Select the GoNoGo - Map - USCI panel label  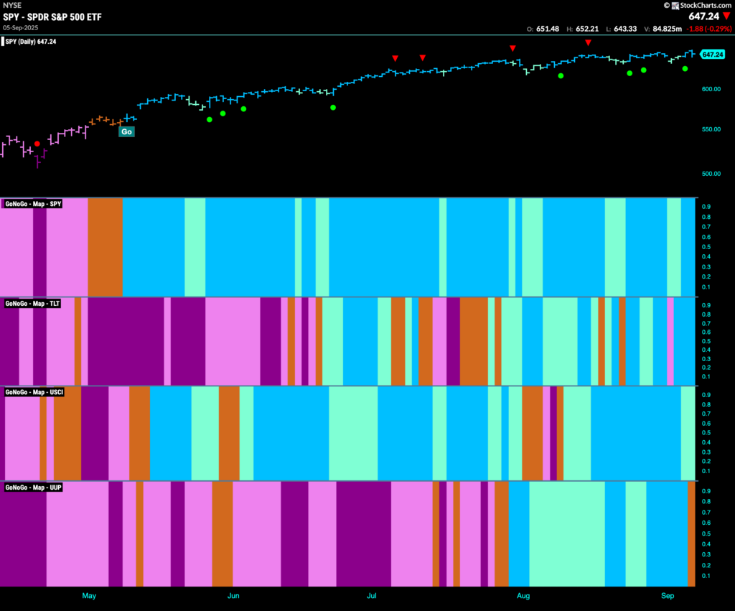click(34, 393)
